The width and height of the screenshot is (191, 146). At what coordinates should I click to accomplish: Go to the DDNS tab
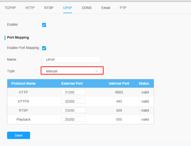coord(87,8)
